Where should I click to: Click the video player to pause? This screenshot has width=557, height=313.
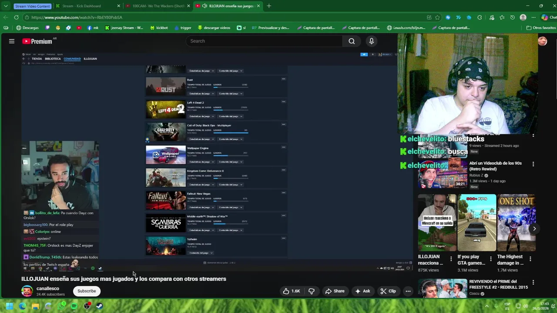(217, 161)
